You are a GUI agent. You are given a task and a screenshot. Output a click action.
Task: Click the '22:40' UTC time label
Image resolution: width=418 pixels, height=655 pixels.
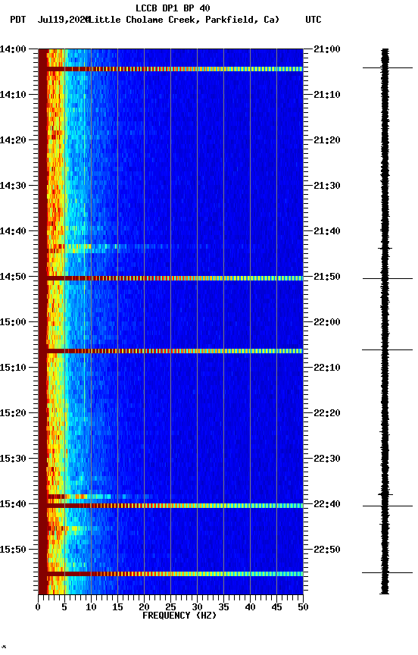coord(327,505)
